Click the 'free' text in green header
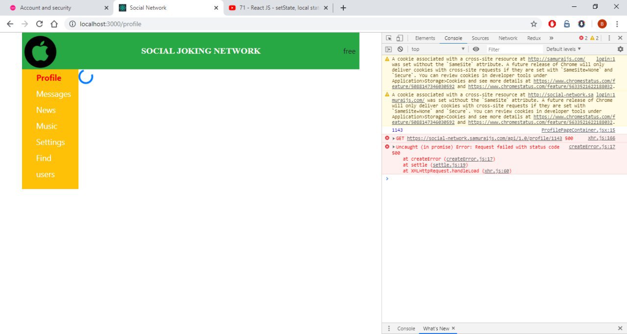This screenshot has height=334, width=627. (349, 51)
